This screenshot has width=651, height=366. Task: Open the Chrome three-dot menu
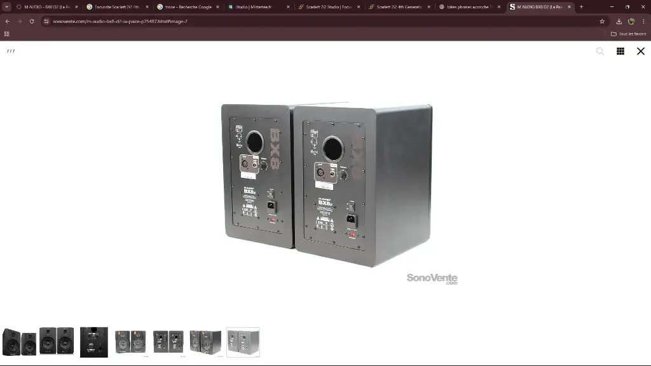tap(643, 21)
